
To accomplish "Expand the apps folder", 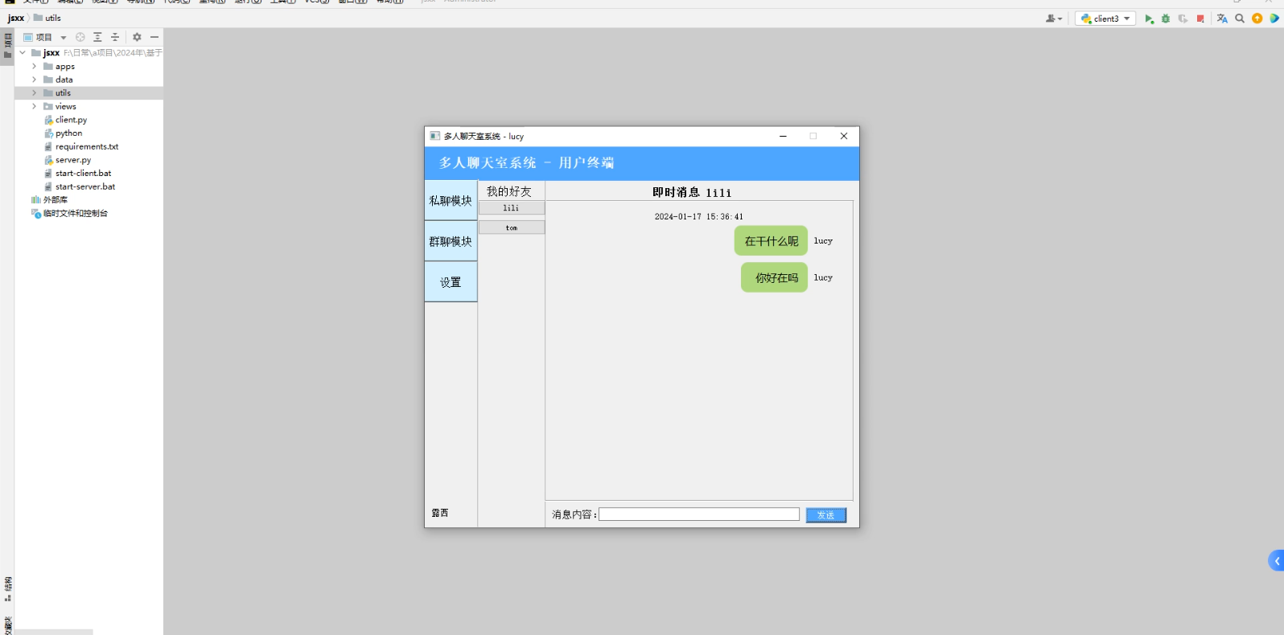I will coord(34,67).
